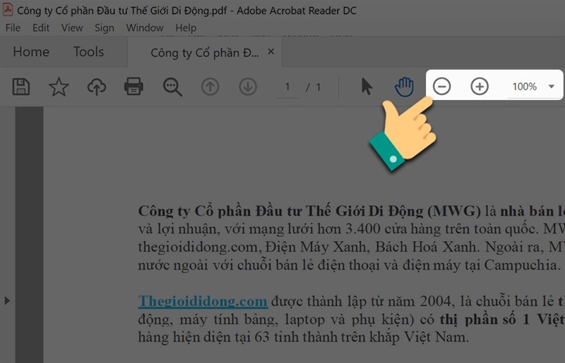Go to the previous page with the up arrow icon
This screenshot has height=363, width=565.
tap(210, 87)
